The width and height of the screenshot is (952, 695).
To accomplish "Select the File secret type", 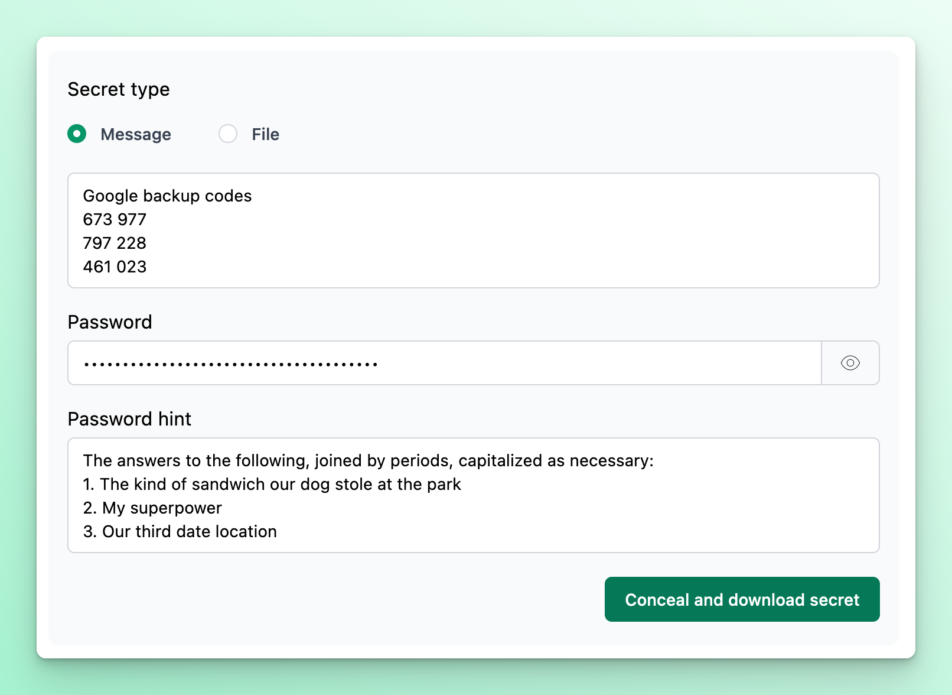I will tap(228, 134).
